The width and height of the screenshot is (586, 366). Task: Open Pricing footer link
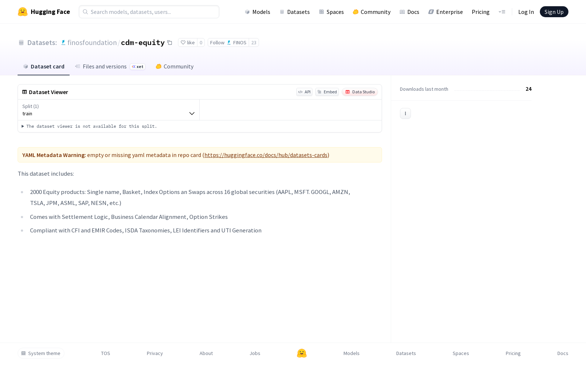pos(513,353)
